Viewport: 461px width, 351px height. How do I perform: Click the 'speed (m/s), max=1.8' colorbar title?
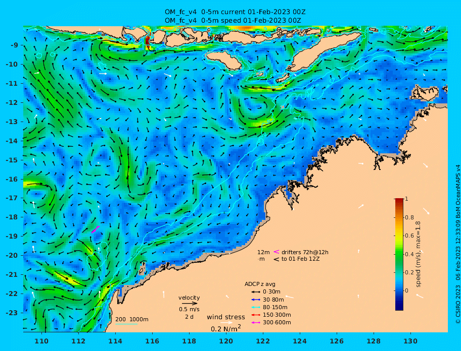tap(419, 254)
